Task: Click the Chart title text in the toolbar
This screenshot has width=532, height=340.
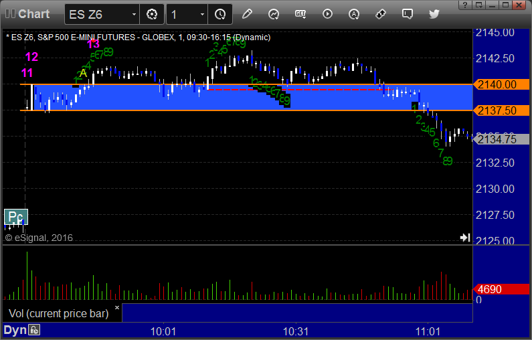Action: (x=33, y=14)
